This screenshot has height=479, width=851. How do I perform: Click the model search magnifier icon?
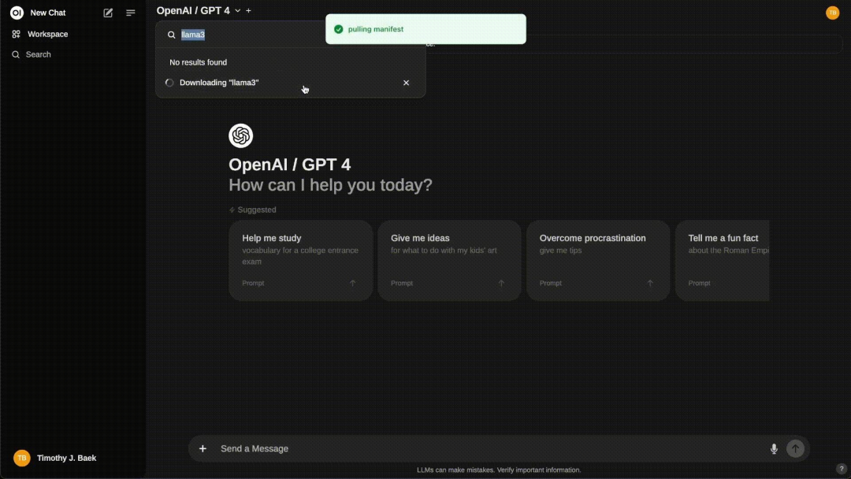point(172,35)
